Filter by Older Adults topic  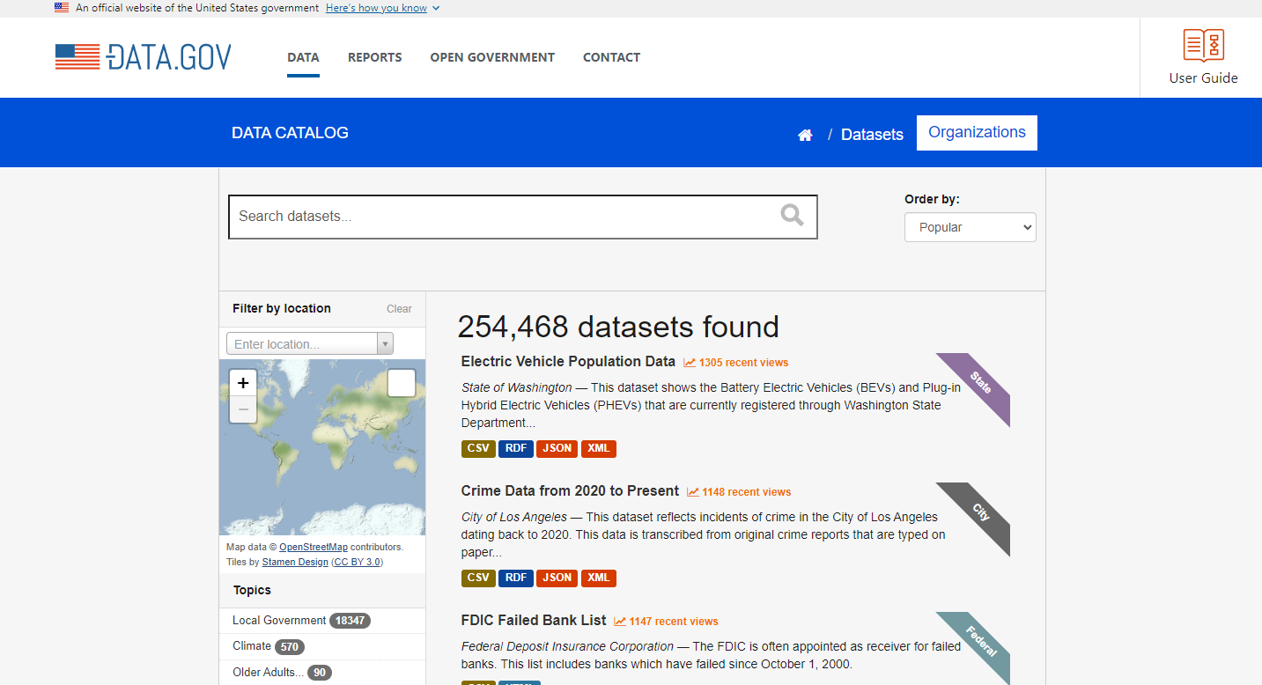click(322, 672)
